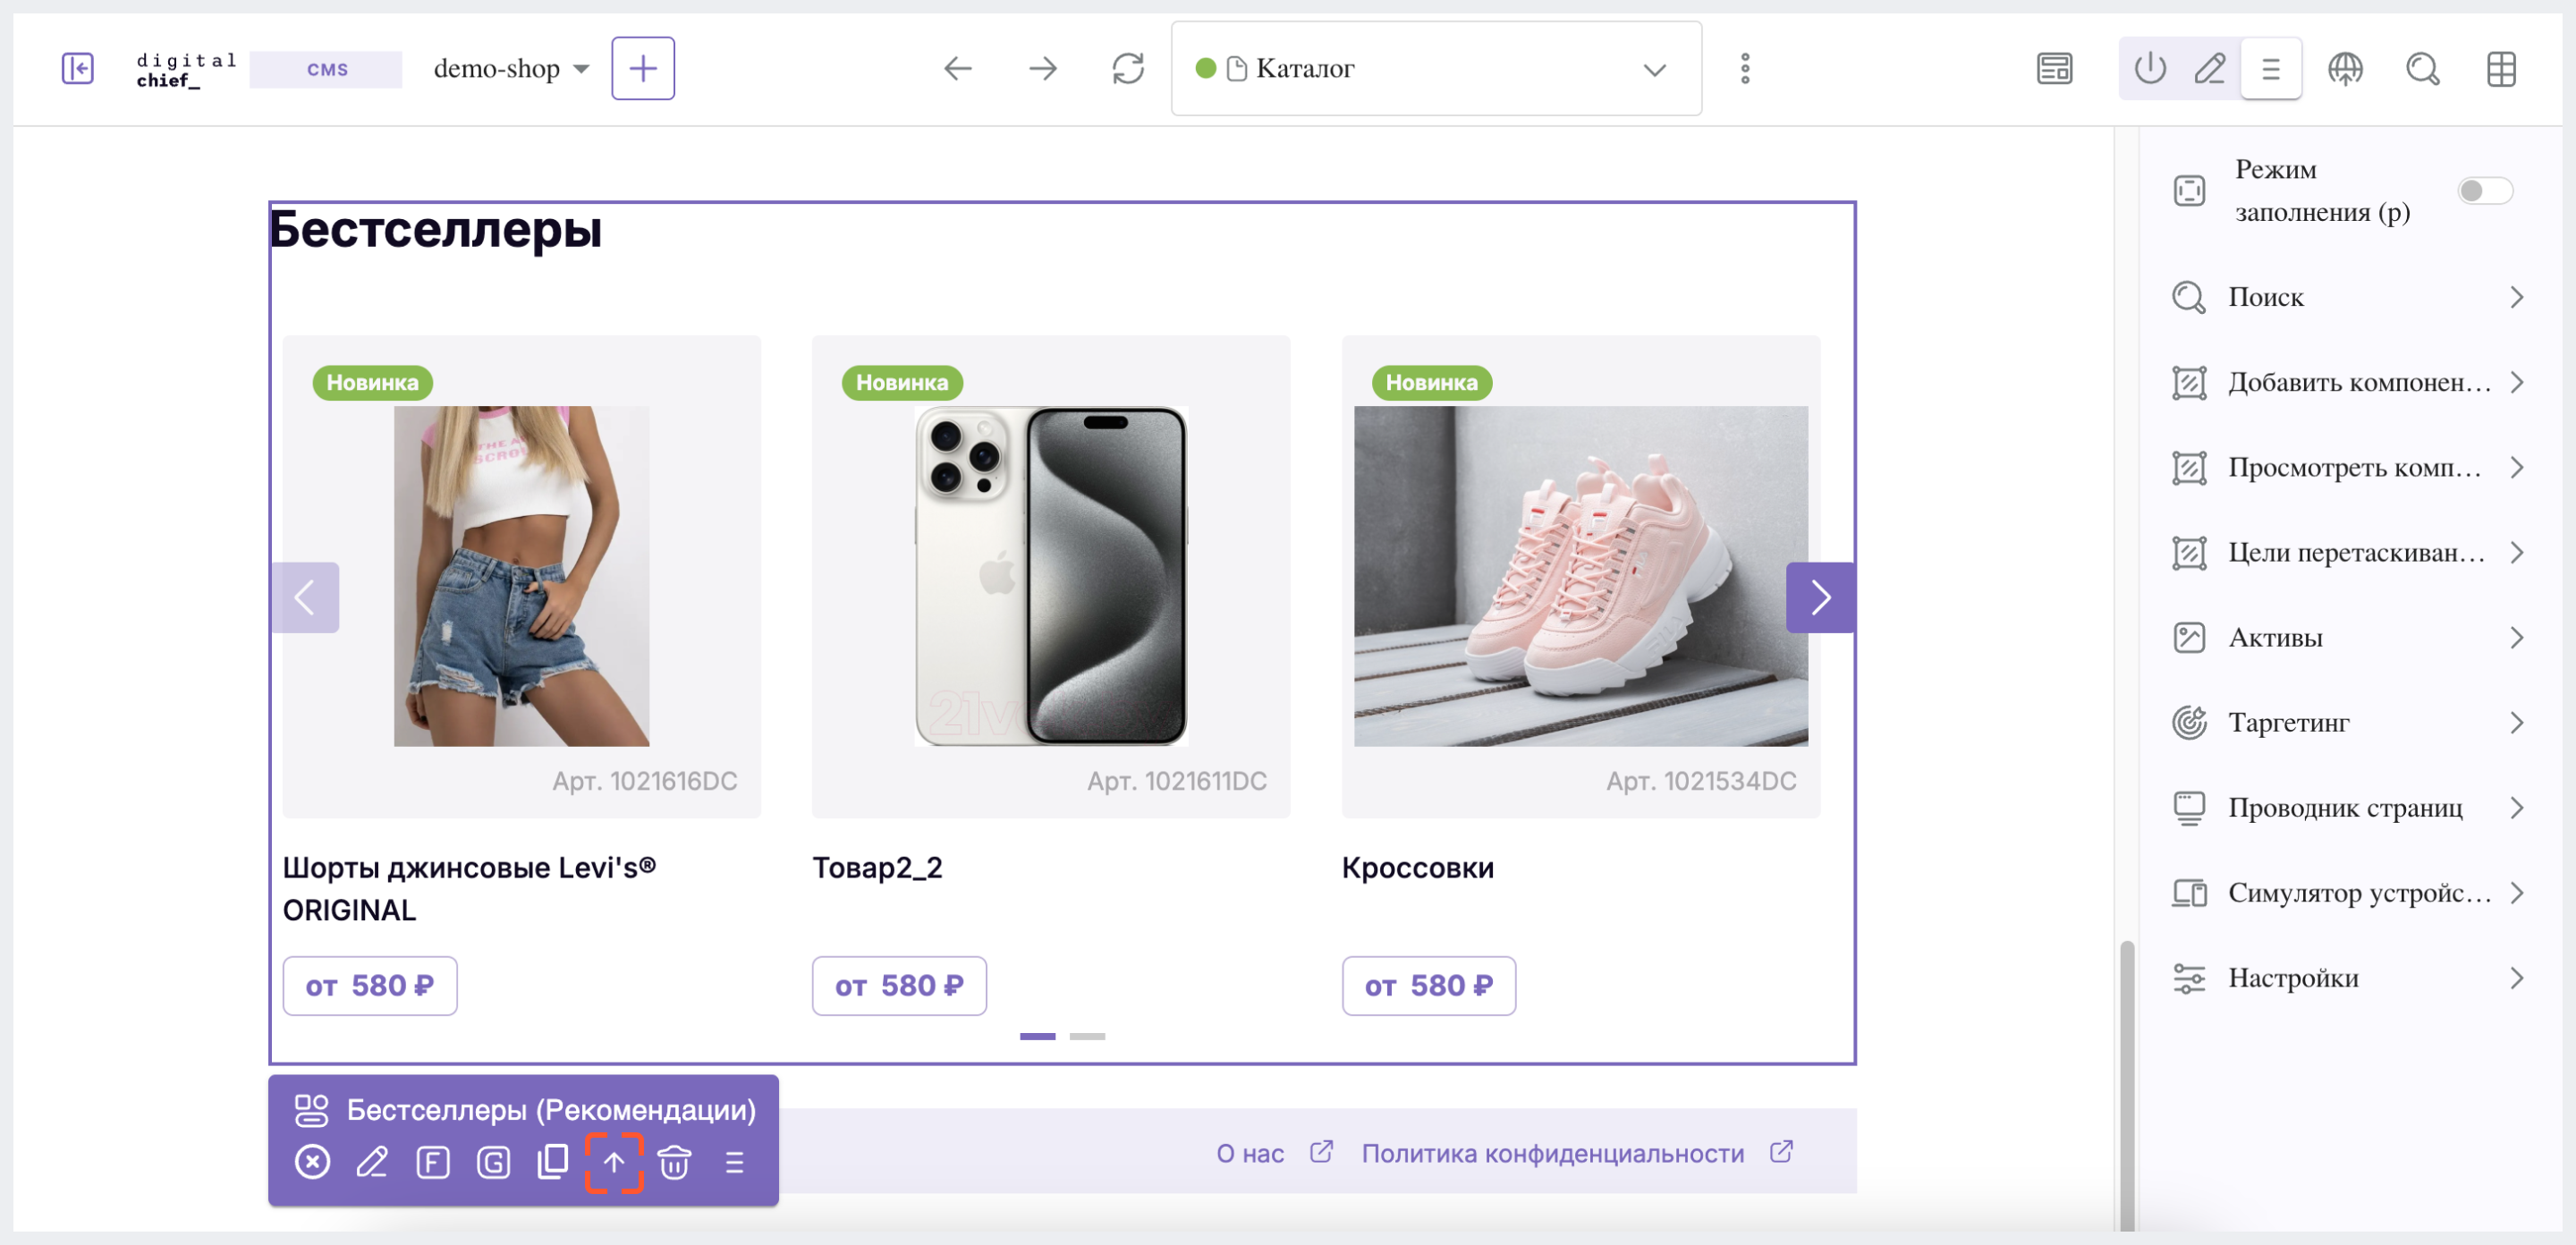Viewport: 2576px width, 1245px height.
Task: Select Бестселлеры (Рекомендации) component label
Action: pos(551,1109)
